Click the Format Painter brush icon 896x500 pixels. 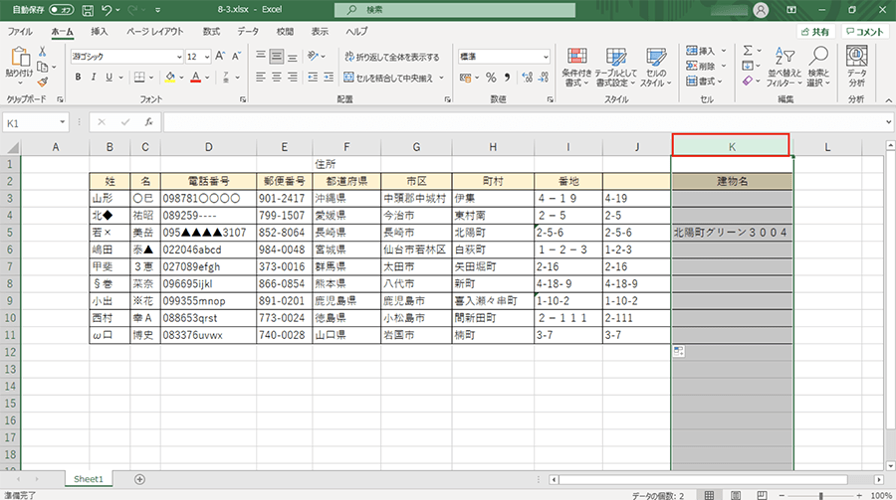point(44,82)
